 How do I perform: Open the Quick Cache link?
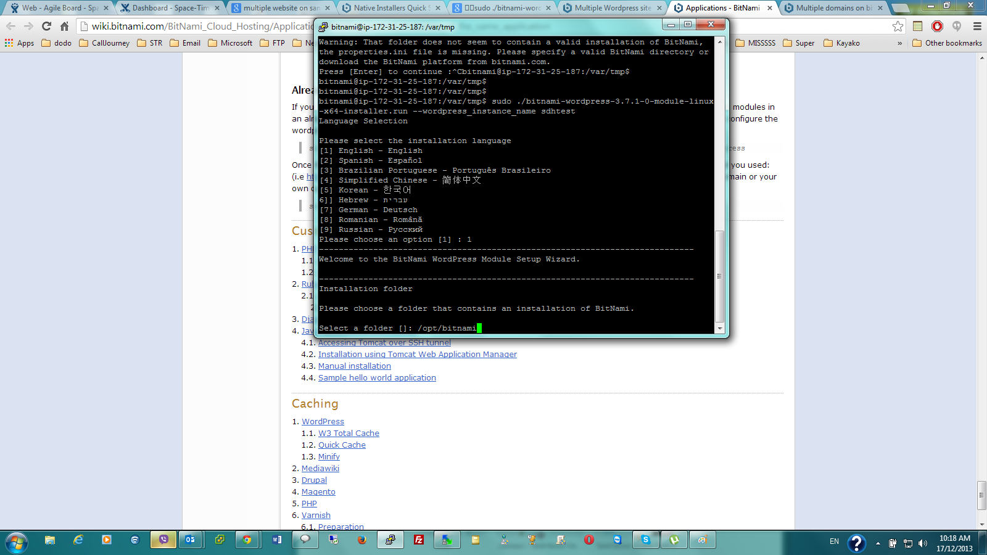pos(342,445)
